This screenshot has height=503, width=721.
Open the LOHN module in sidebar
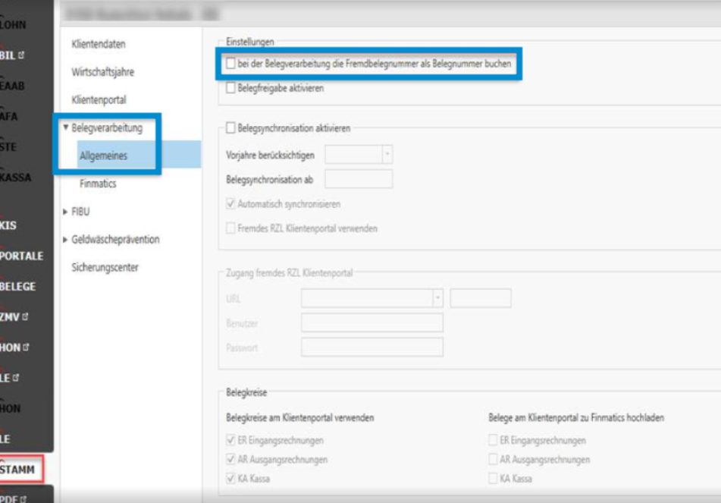[x=14, y=24]
